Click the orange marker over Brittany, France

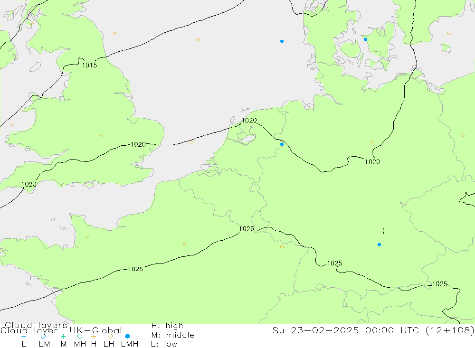(x=87, y=238)
